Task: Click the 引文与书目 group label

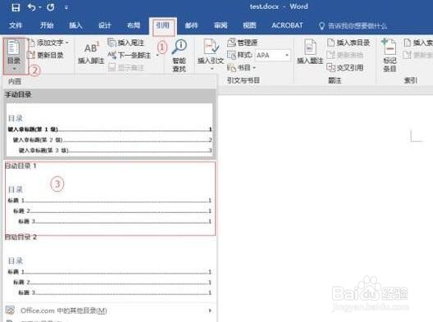Action: (x=244, y=80)
